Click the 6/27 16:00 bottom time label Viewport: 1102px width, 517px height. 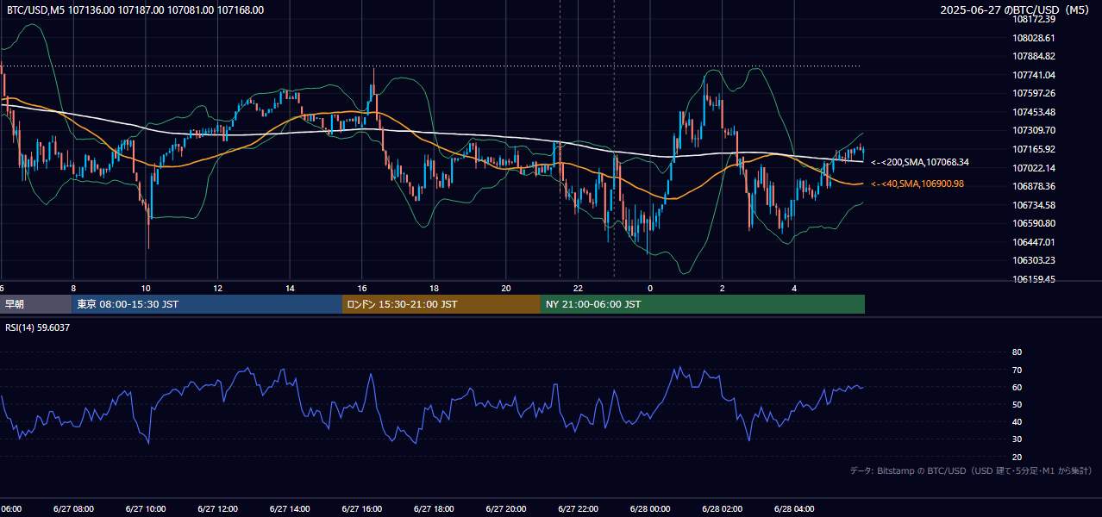pyautogui.click(x=361, y=509)
